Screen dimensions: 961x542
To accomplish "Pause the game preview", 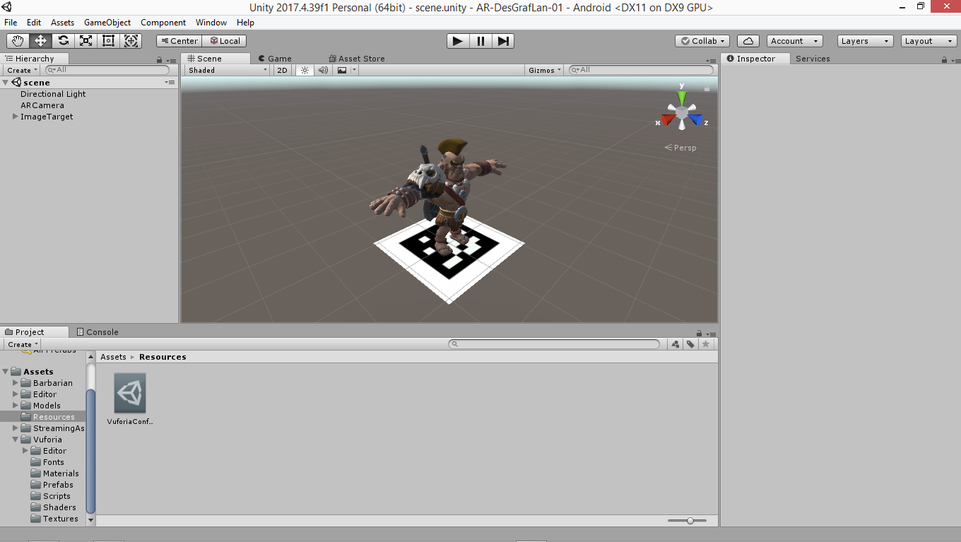I will [481, 41].
